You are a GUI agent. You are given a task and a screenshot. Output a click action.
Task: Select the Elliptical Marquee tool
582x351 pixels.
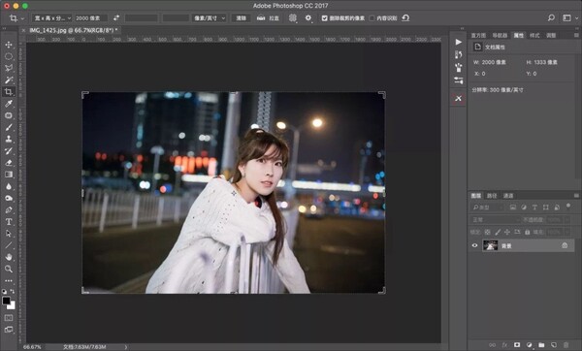[x=9, y=56]
